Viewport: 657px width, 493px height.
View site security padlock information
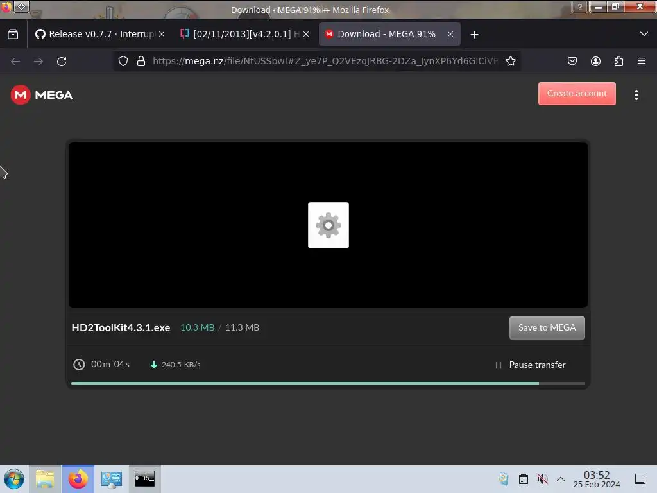pyautogui.click(x=141, y=61)
